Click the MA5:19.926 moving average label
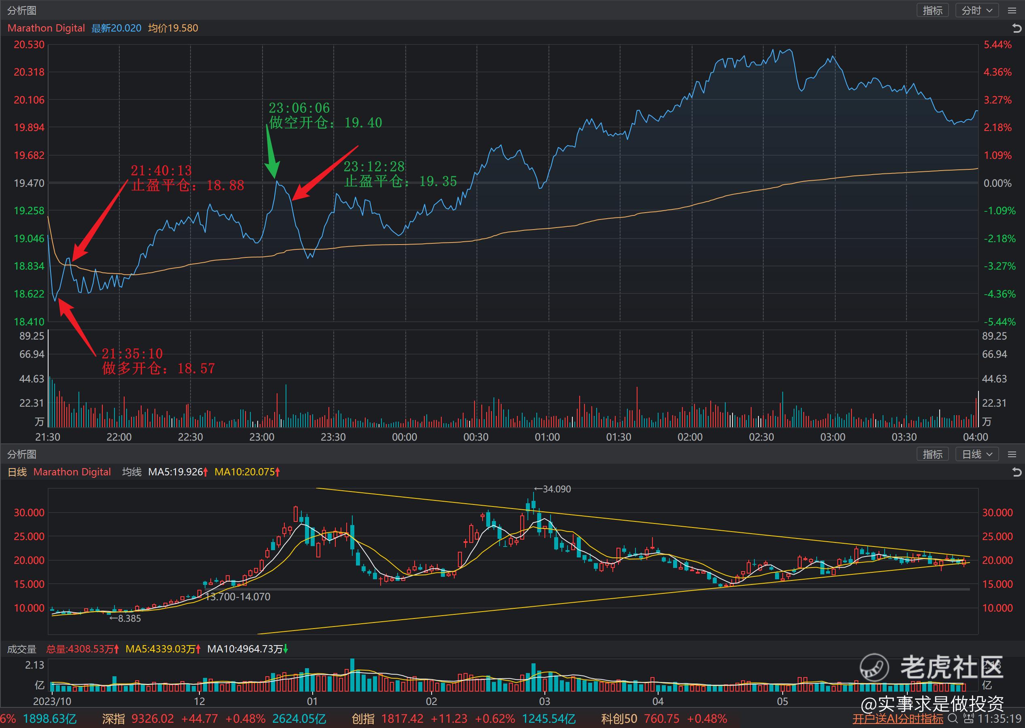This screenshot has width=1025, height=728. (x=178, y=472)
